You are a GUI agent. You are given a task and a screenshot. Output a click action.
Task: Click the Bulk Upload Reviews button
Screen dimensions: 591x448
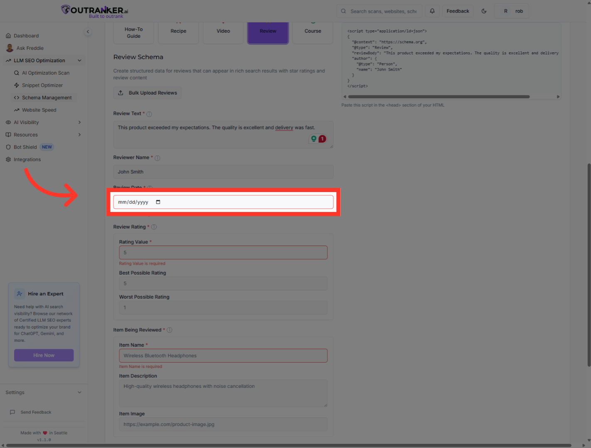[x=148, y=93]
